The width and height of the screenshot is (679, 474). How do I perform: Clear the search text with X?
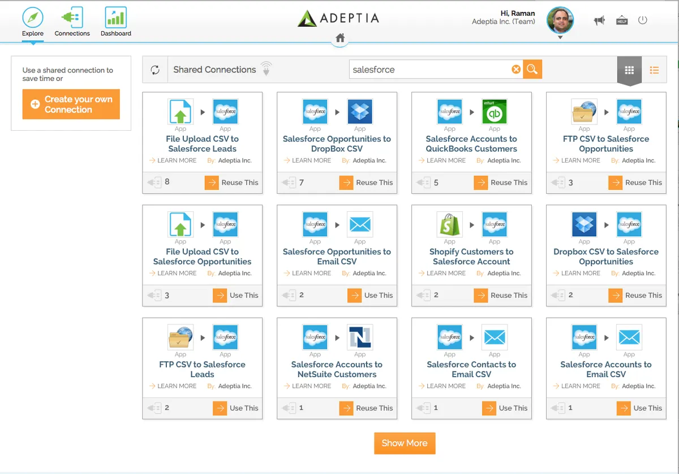click(x=516, y=69)
